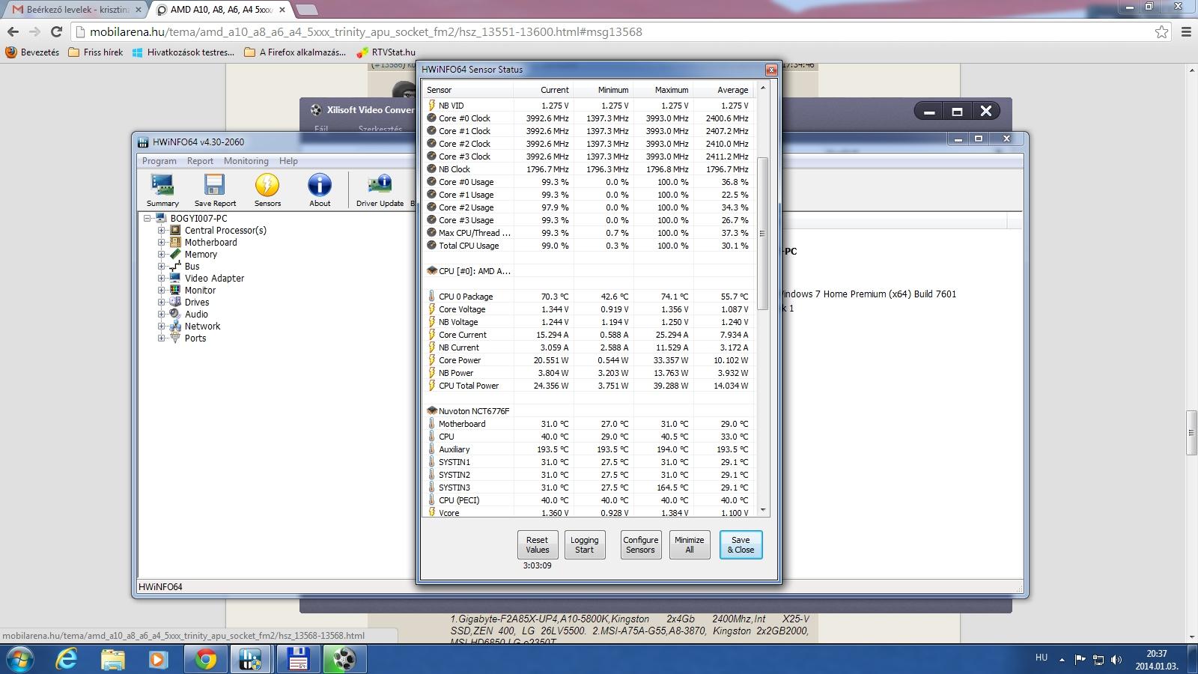This screenshot has height=674, width=1198.
Task: Open Chrome from the taskbar
Action: pos(205,659)
